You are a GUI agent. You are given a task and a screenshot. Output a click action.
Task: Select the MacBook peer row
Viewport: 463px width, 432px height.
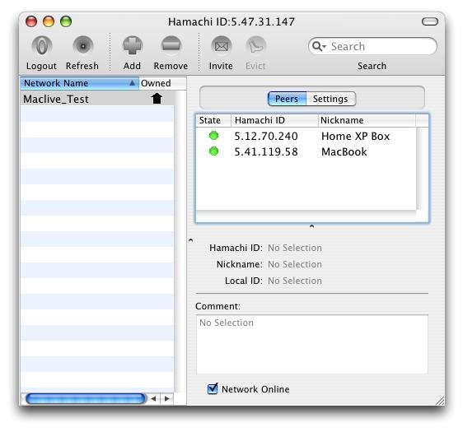306,152
